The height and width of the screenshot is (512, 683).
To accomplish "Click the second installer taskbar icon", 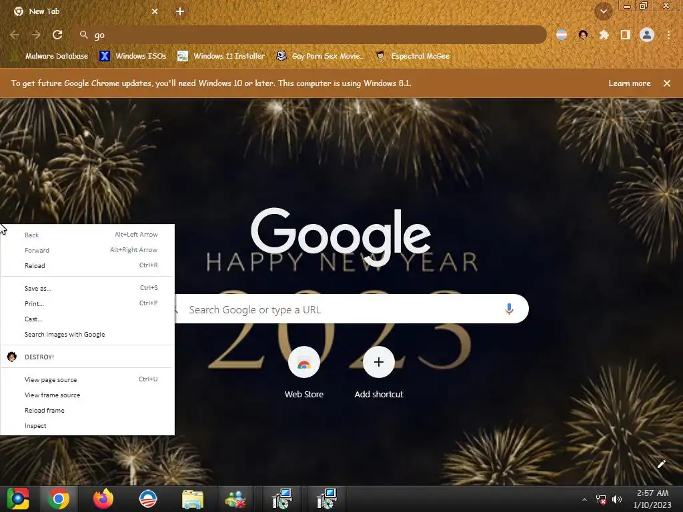I will [x=327, y=499].
